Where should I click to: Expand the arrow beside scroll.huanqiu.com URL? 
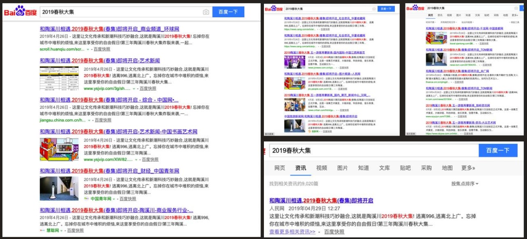coord(88,49)
